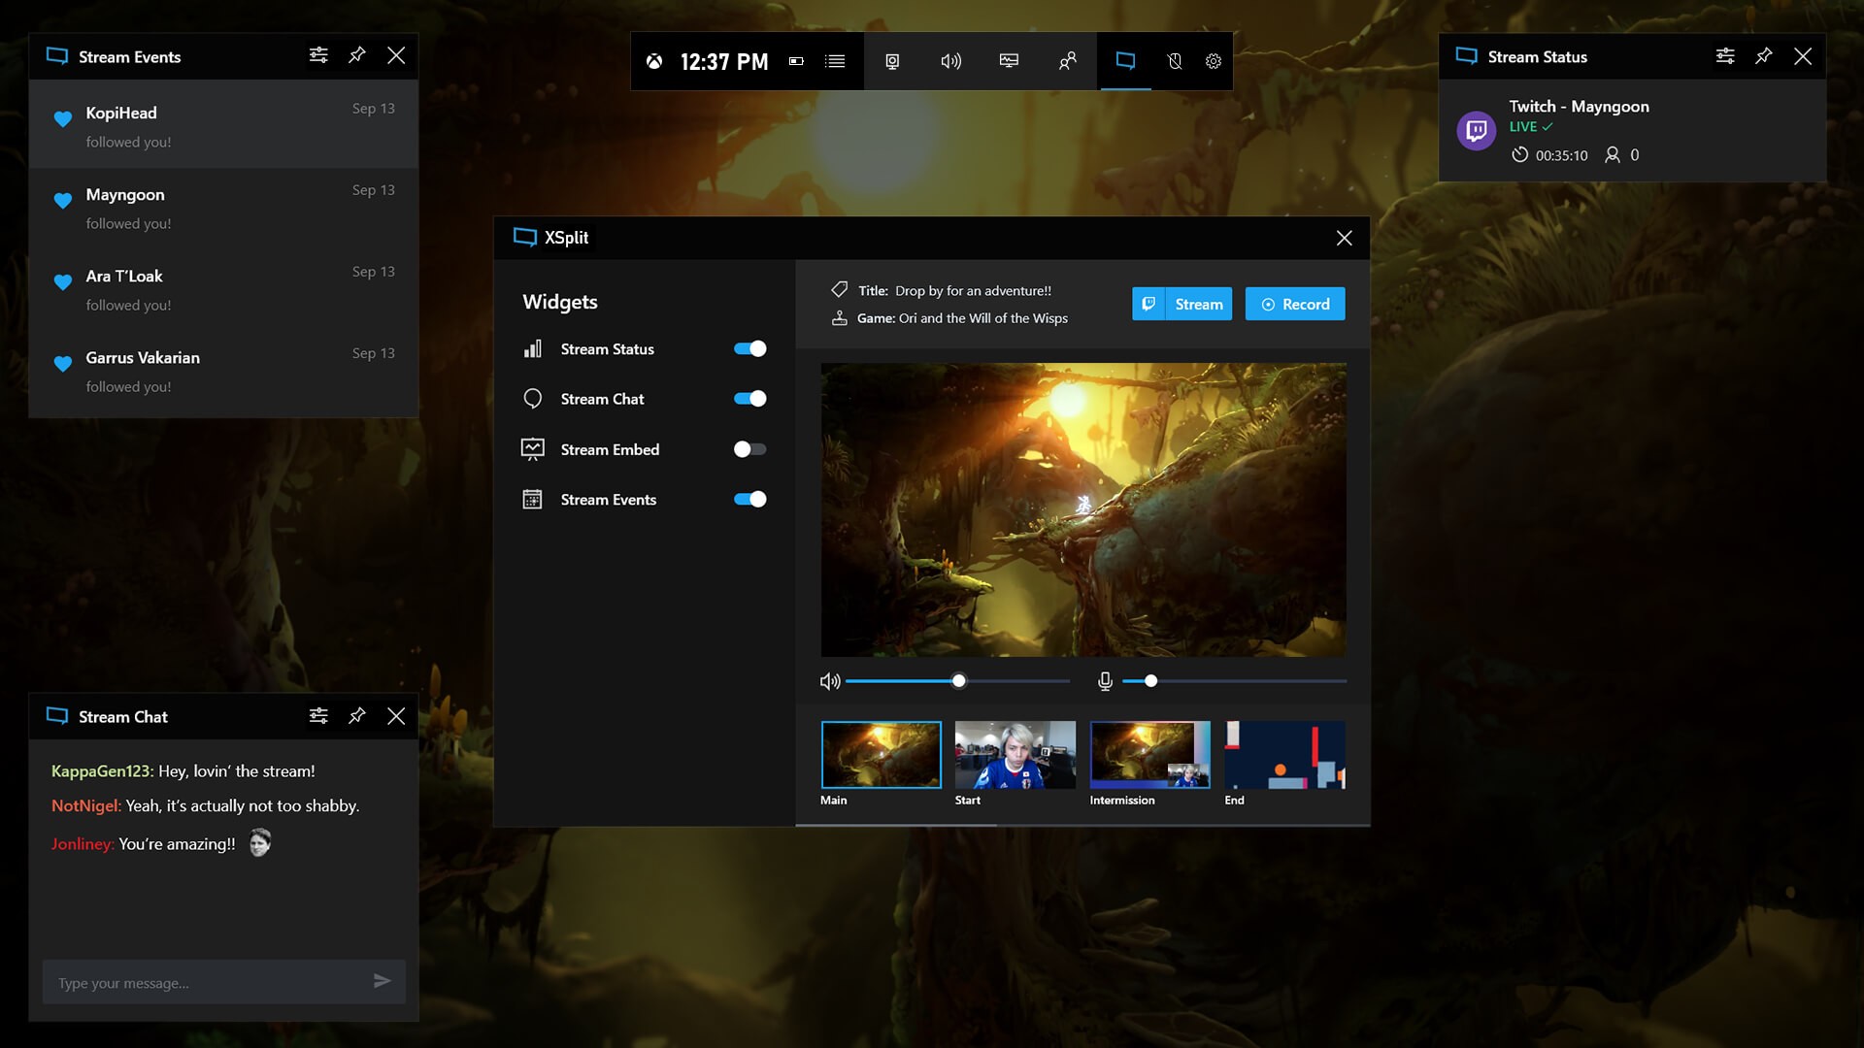Image resolution: width=1864 pixels, height=1048 pixels.
Task: Open the Game Bar widget menu
Action: [x=835, y=61]
